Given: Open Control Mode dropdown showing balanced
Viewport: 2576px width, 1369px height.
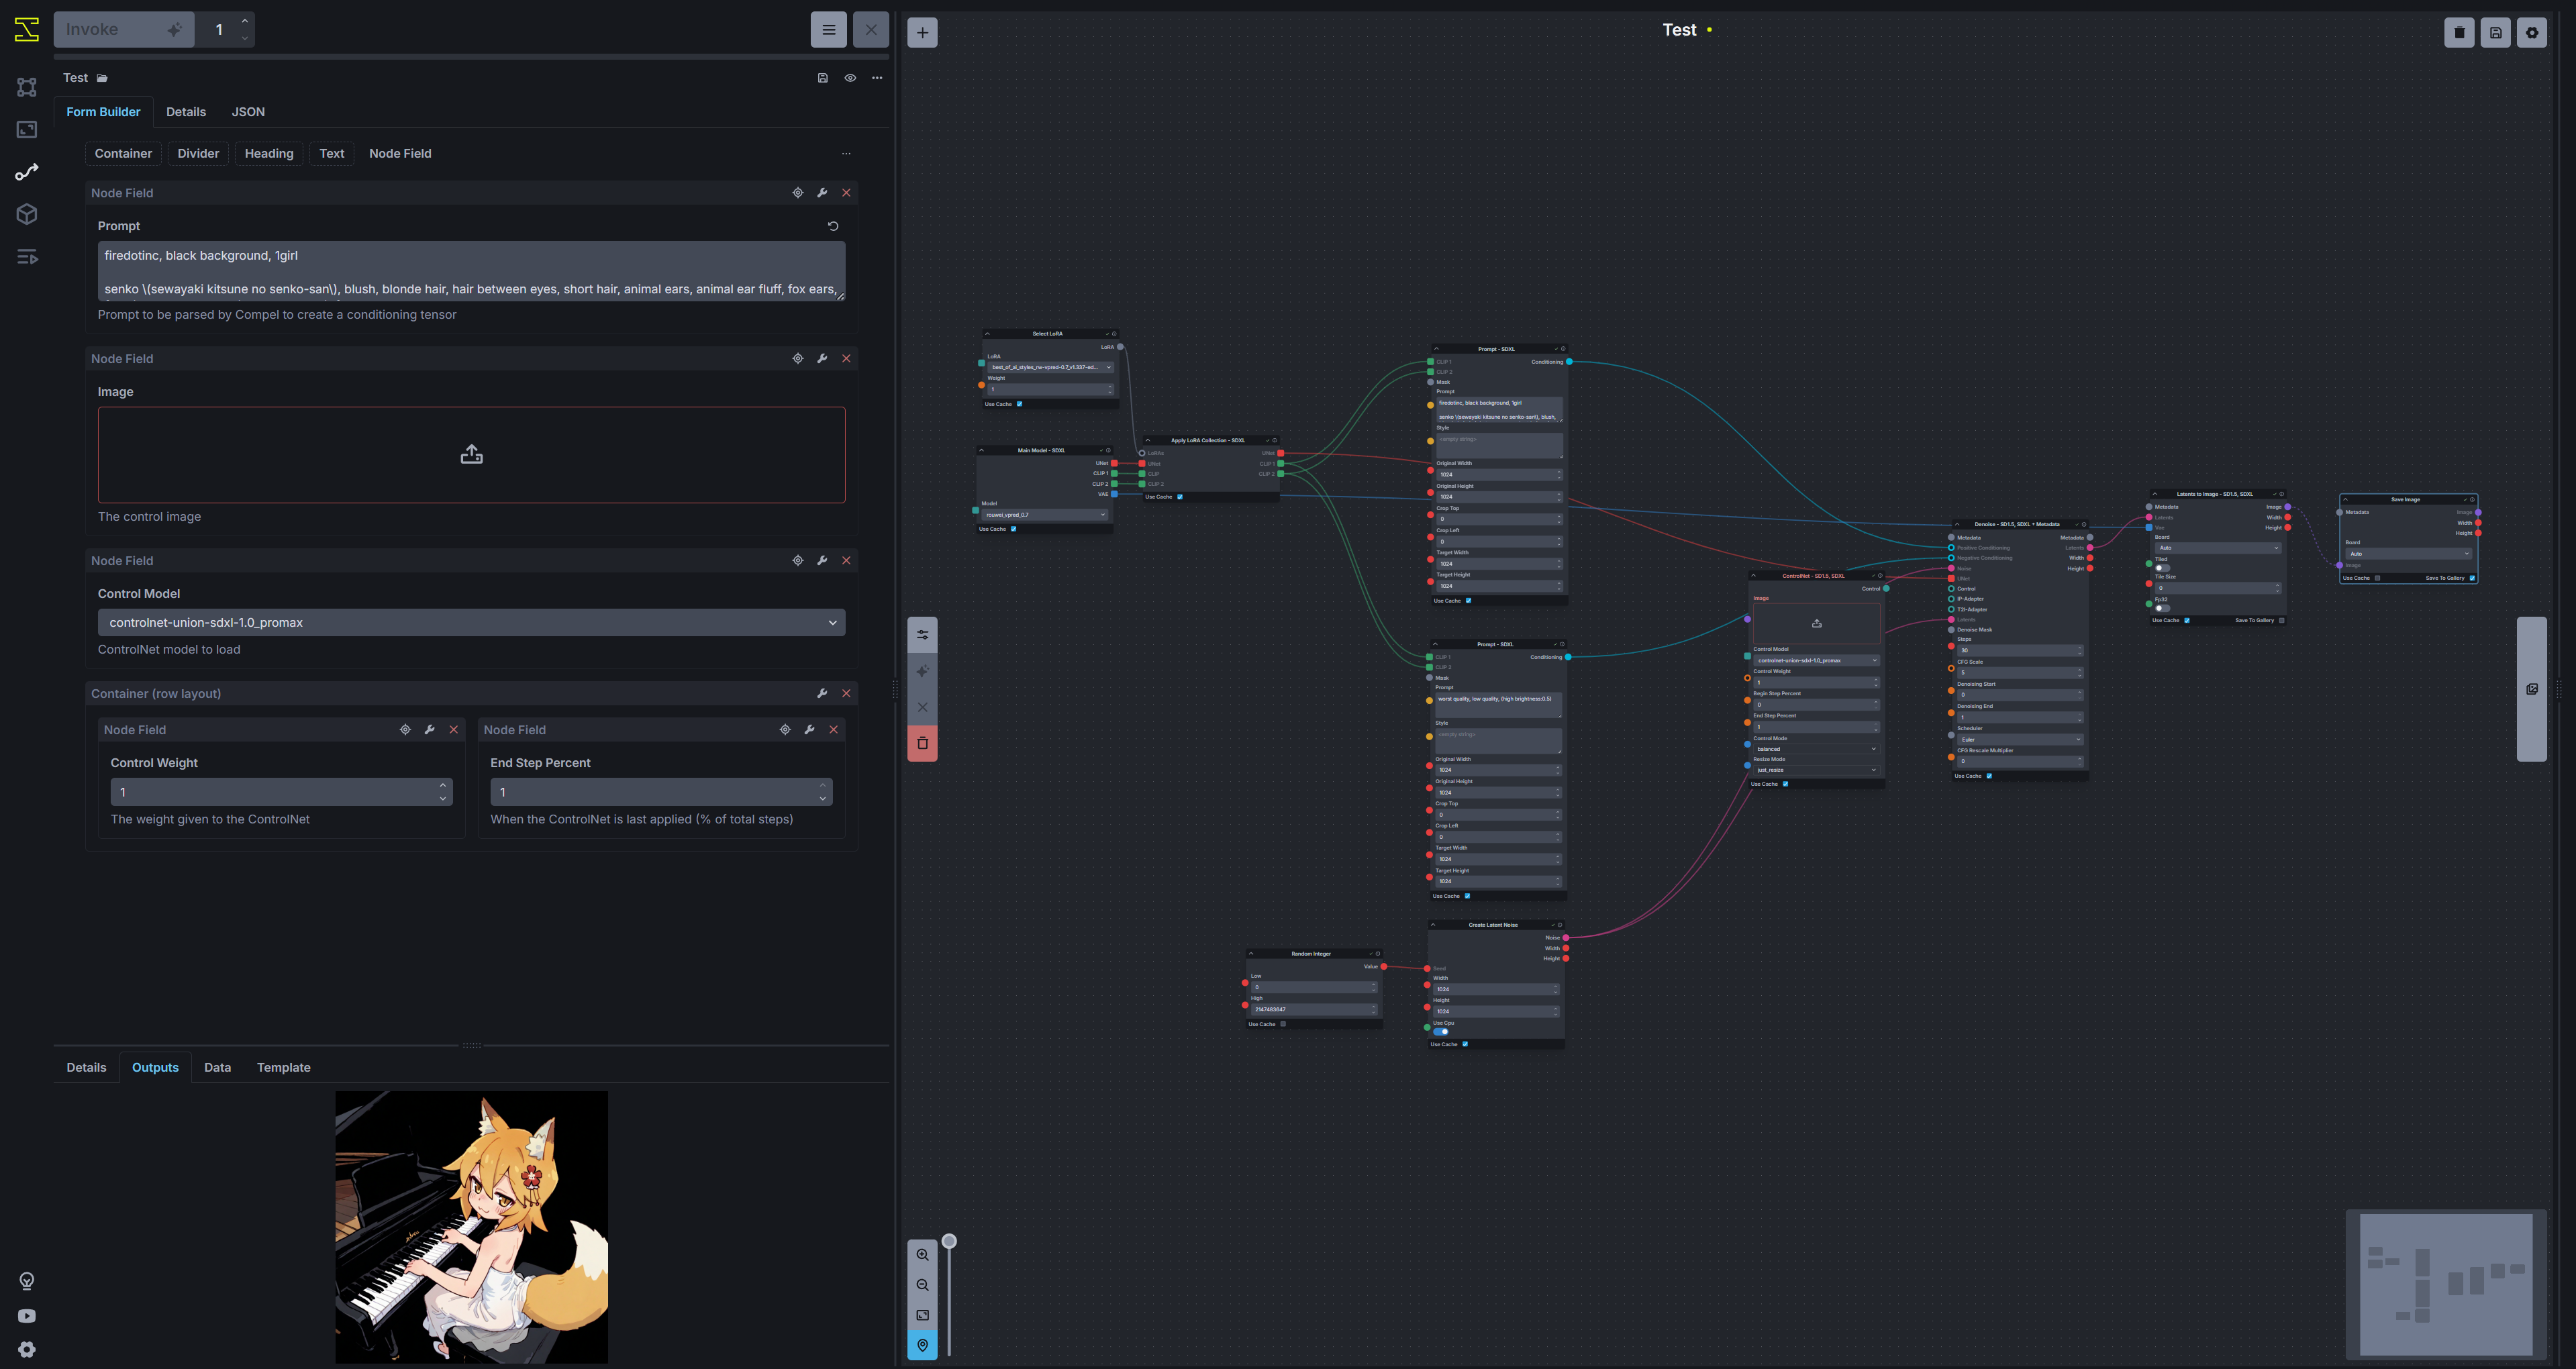Looking at the screenshot, I should pos(1816,749).
